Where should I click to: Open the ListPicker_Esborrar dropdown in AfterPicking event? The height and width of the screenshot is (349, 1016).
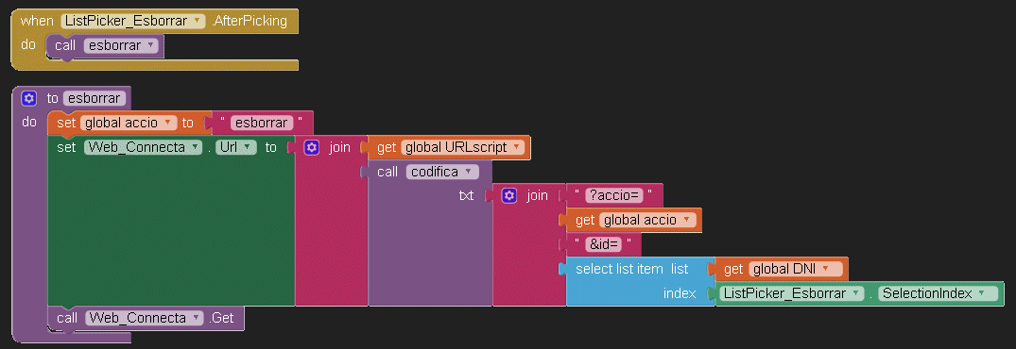pos(133,21)
